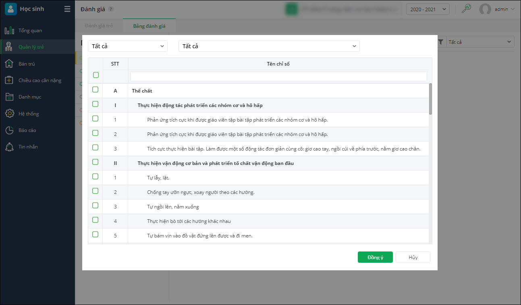The width and height of the screenshot is (521, 305).
Task: Tick checkbox for Tích cực thực hiện bài tập
Action: point(95,147)
